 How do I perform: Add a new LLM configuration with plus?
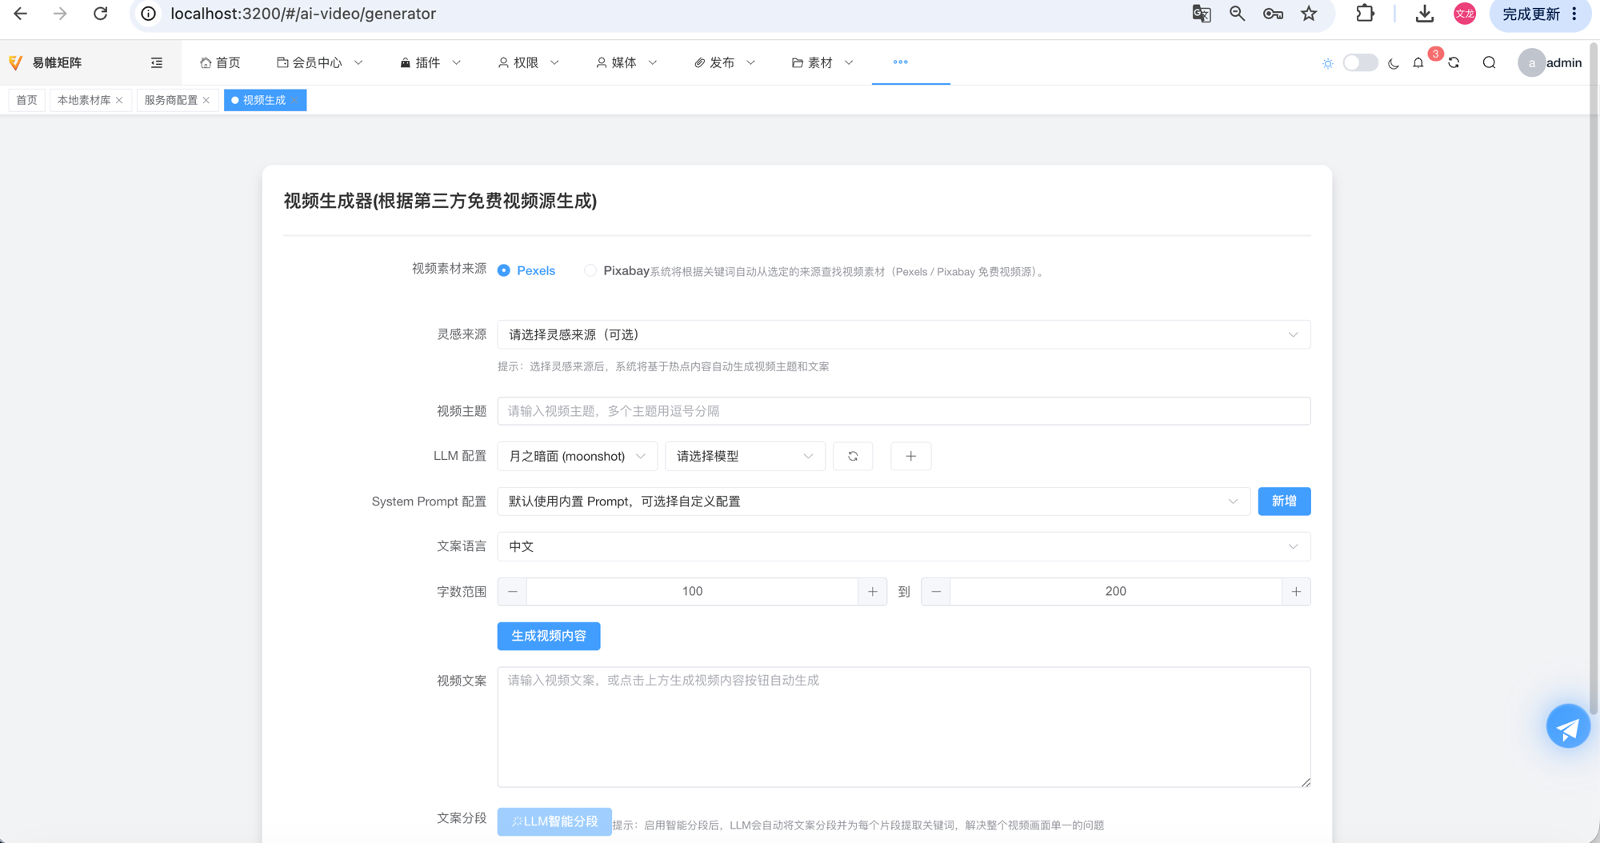tap(911, 456)
